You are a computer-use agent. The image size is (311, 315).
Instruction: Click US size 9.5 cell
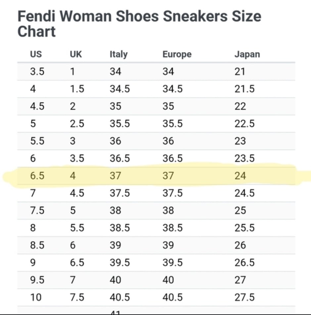[37, 280]
